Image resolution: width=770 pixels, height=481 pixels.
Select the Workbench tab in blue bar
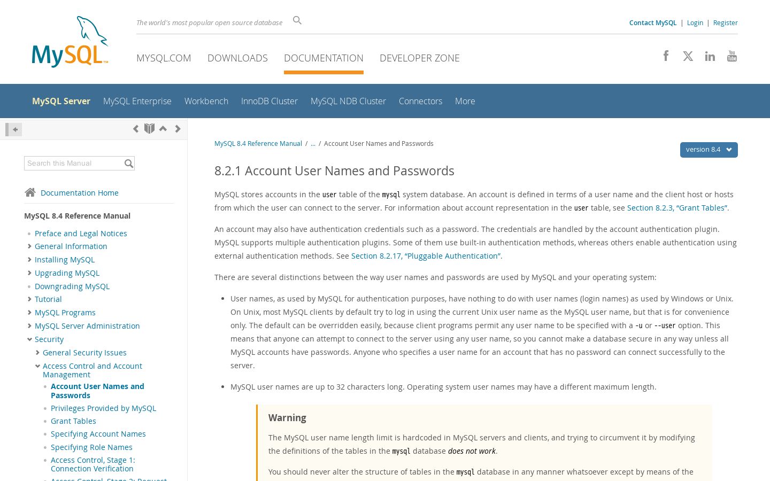(x=206, y=101)
